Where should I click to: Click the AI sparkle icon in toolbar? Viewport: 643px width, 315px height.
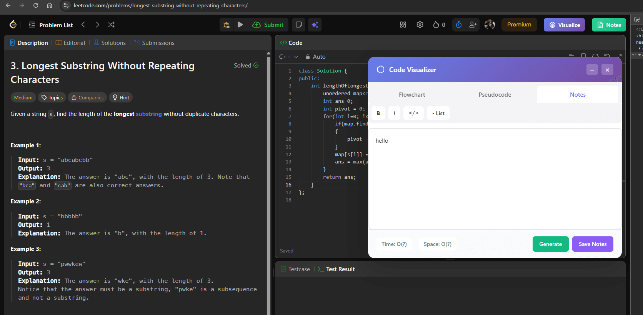coord(315,25)
